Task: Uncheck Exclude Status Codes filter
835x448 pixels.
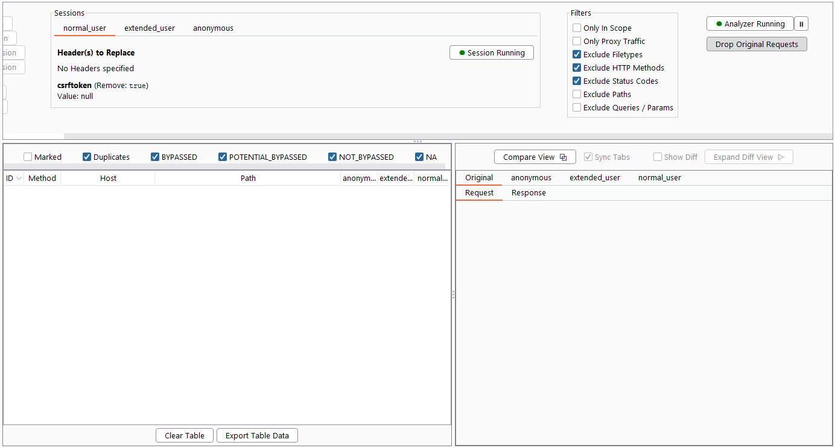Action: (x=577, y=81)
